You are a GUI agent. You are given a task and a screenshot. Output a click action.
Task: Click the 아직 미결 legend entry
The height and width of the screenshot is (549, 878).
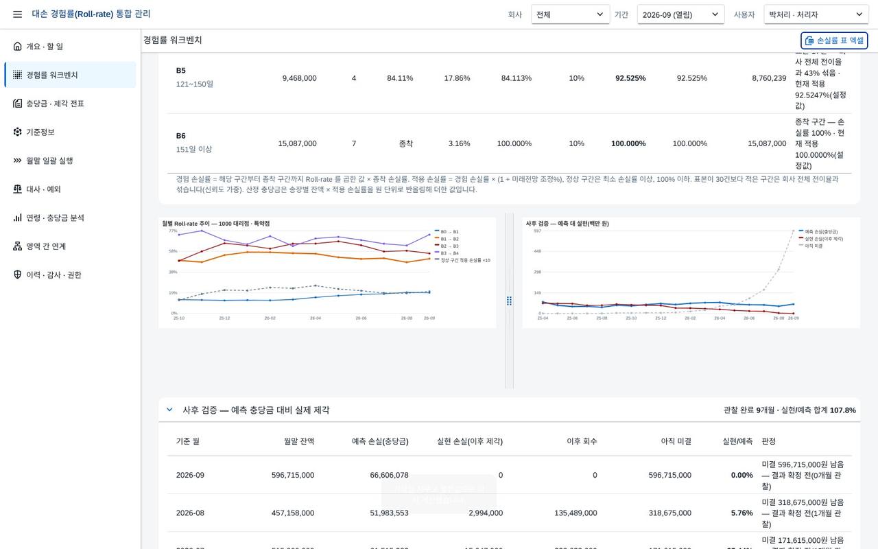click(x=810, y=246)
